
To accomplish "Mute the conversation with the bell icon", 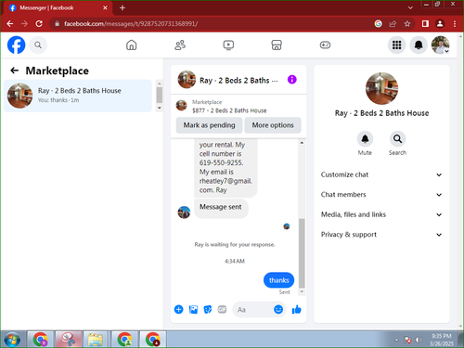I will (x=365, y=139).
